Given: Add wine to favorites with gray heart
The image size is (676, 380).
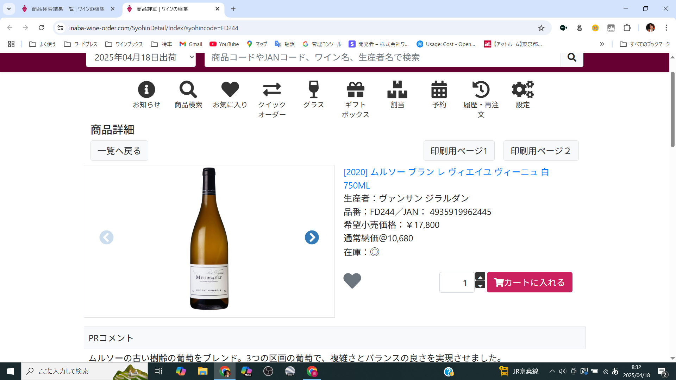Looking at the screenshot, I should [352, 281].
